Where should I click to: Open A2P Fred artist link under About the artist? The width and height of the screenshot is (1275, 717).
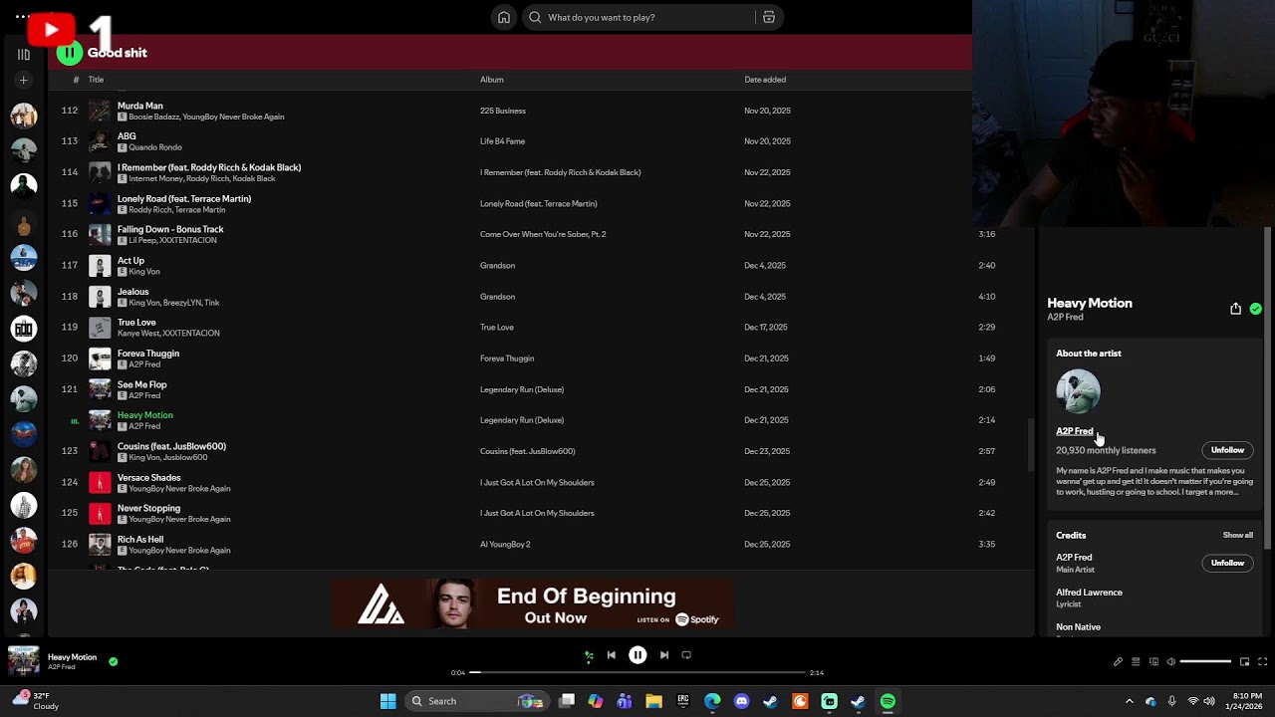click(x=1074, y=431)
